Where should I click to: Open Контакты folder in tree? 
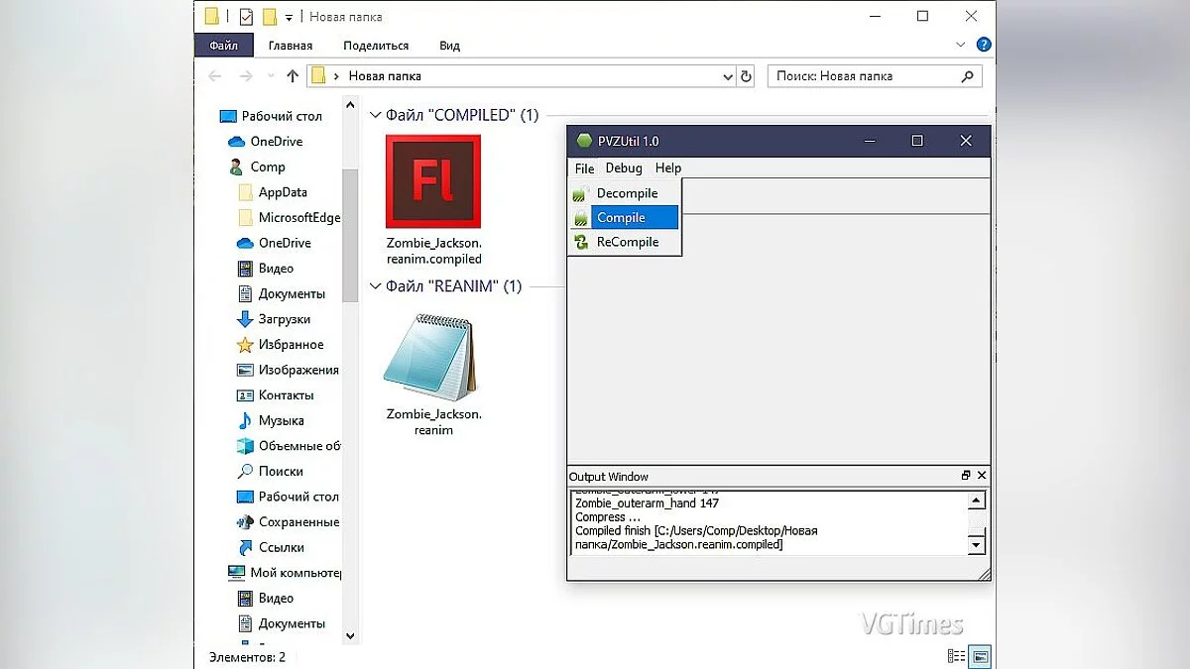coord(287,395)
